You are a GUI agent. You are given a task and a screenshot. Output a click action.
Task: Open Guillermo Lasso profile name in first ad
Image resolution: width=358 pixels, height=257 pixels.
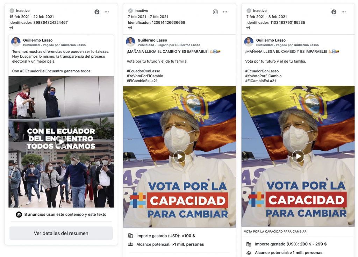[x=38, y=40]
